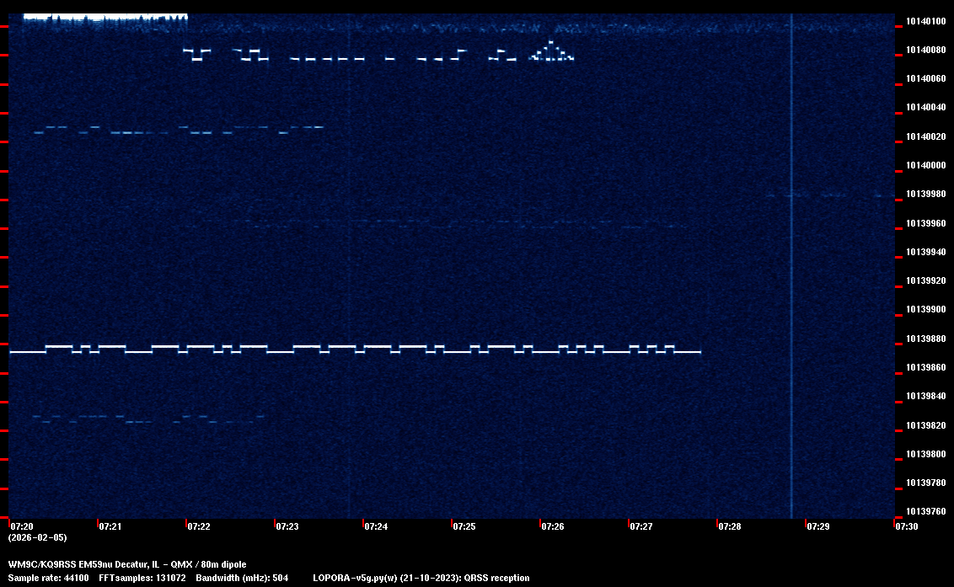Click the 10140100 frequency label
The height and width of the screenshot is (587, 954).
tap(925, 21)
